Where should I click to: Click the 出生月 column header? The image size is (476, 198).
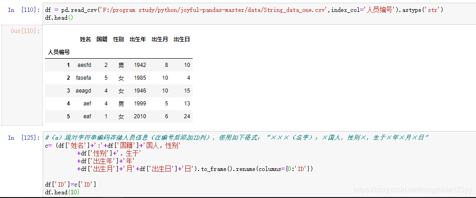coord(160,39)
